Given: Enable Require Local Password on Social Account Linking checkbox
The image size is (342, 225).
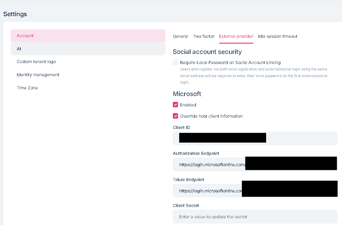Looking at the screenshot, I should [176, 62].
